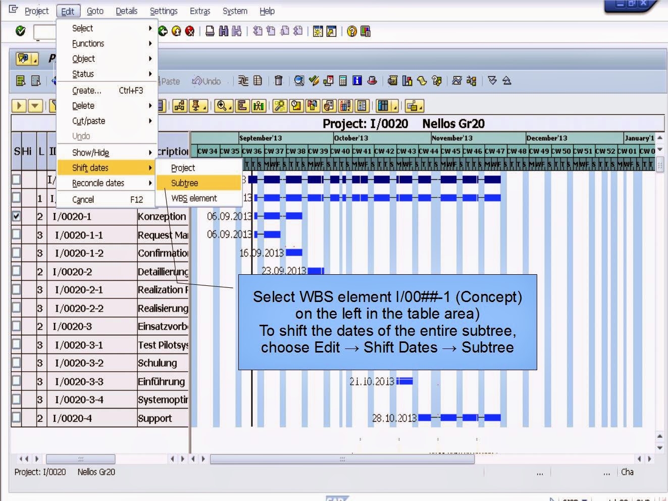Select the calculator icon in the toolbar
Image resolution: width=668 pixels, height=501 pixels.
pos(343,81)
